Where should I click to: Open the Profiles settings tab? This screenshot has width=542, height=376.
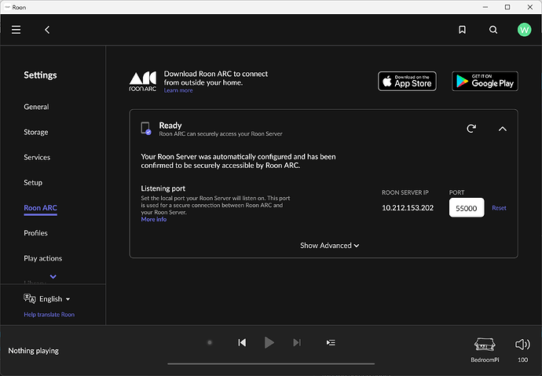pos(35,233)
